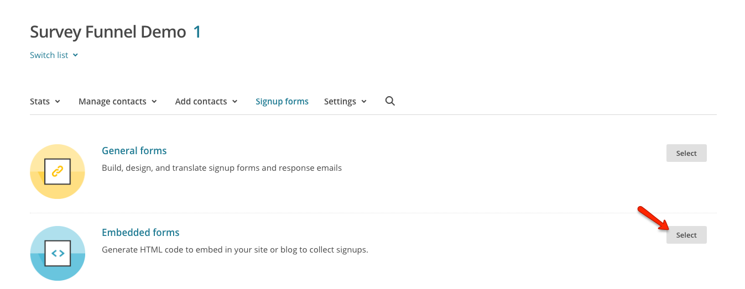Viewport: 745px width, 289px height.
Task: Click the General forms chain-link icon
Action: [x=58, y=171]
